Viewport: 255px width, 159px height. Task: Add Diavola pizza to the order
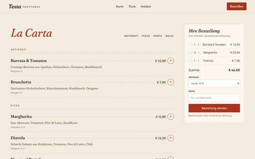(x=171, y=138)
